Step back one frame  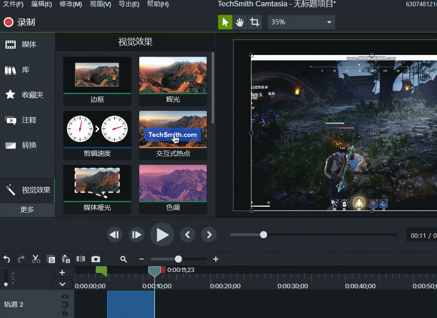(x=114, y=235)
